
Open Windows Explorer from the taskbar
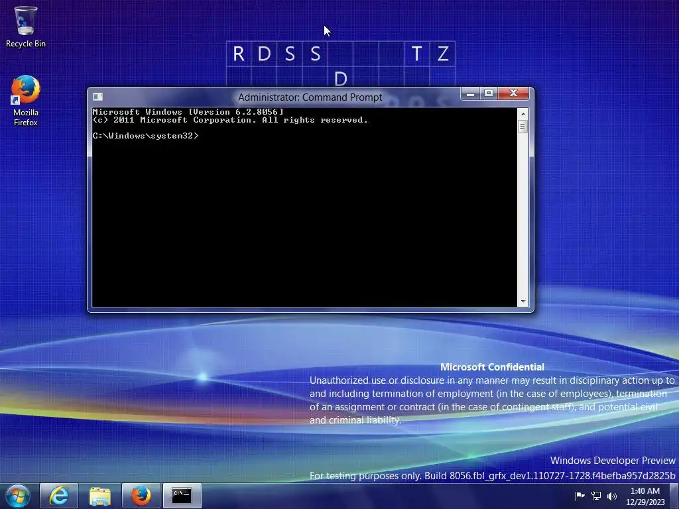pyautogui.click(x=100, y=496)
